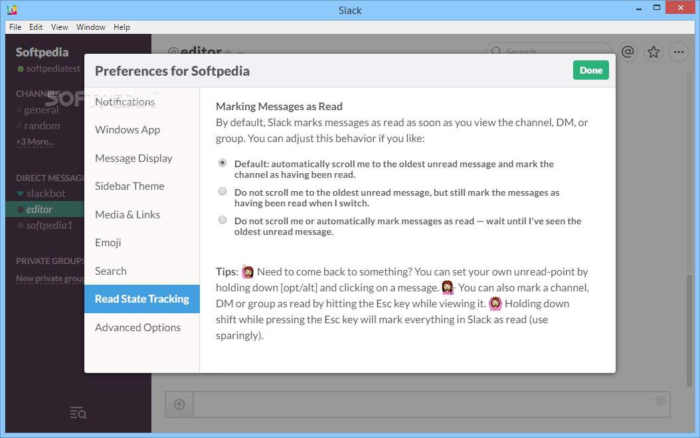Open the File menu
The height and width of the screenshot is (438, 700).
(15, 27)
